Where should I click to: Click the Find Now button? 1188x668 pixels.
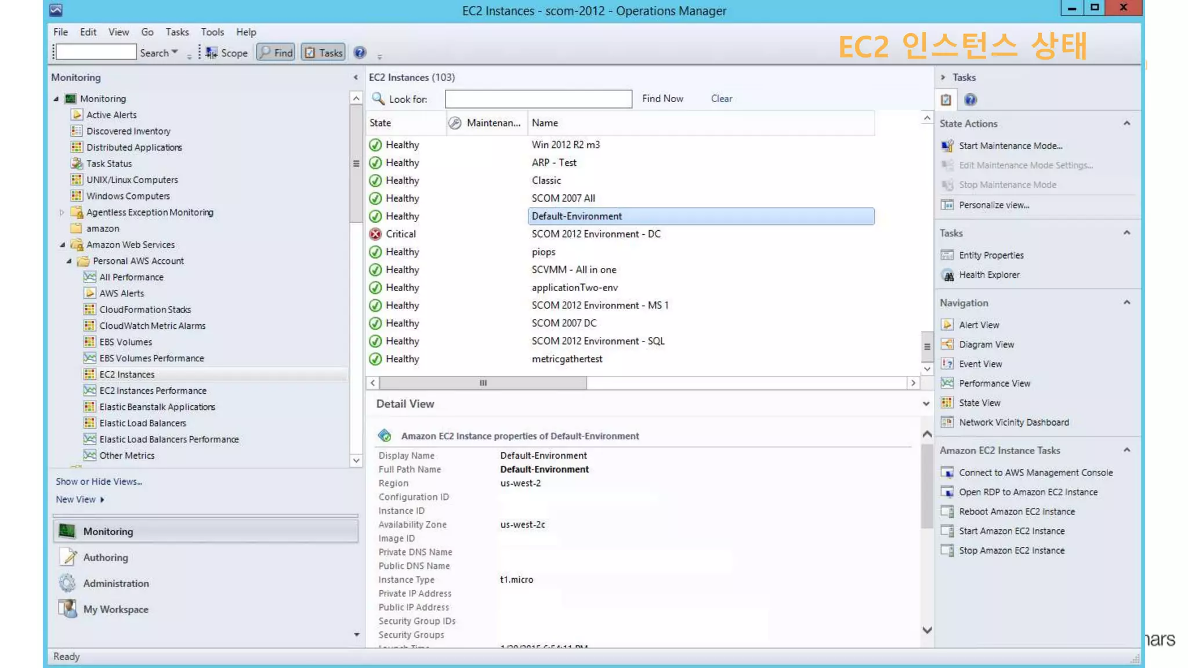point(662,99)
